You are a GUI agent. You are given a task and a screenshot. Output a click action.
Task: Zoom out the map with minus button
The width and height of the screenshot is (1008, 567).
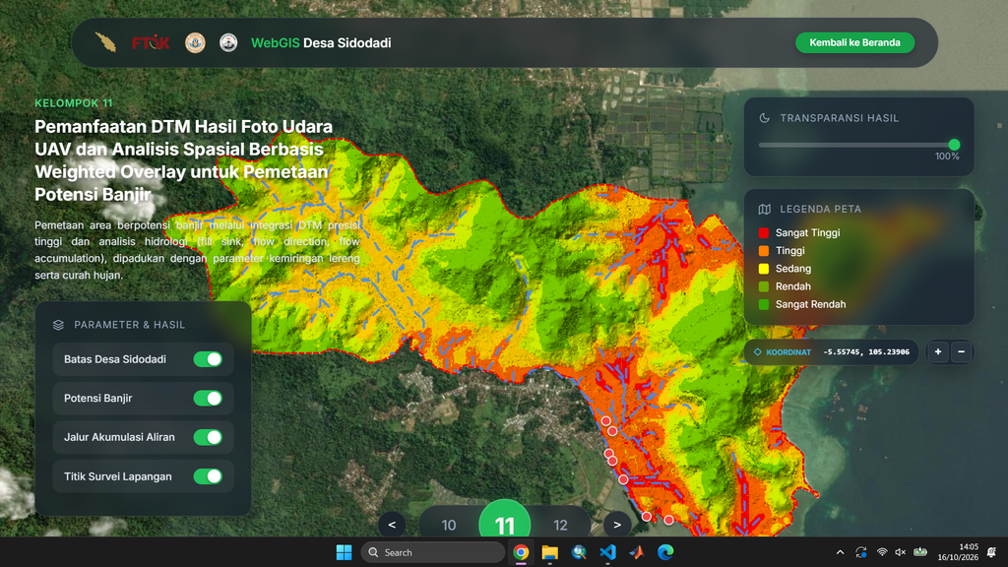point(961,351)
